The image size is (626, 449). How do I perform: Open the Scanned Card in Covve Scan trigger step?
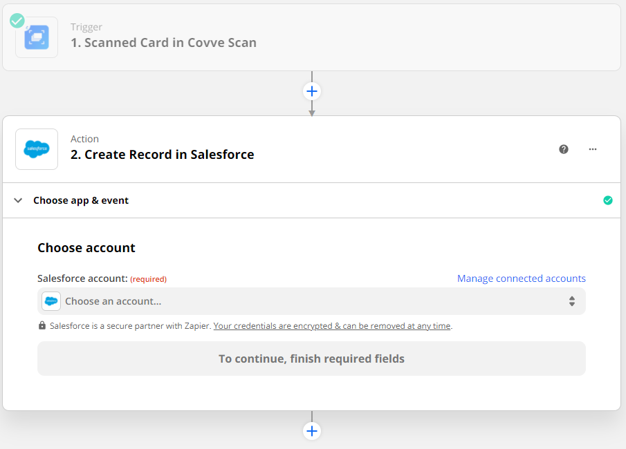163,43
